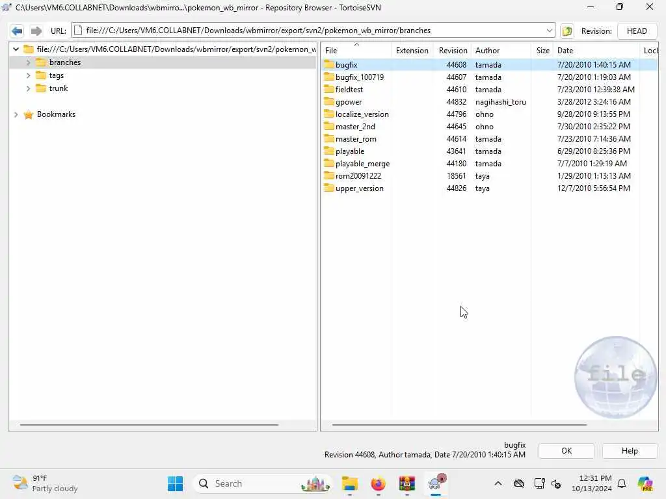Expand the tags tree node
The image size is (666, 499).
coord(28,75)
